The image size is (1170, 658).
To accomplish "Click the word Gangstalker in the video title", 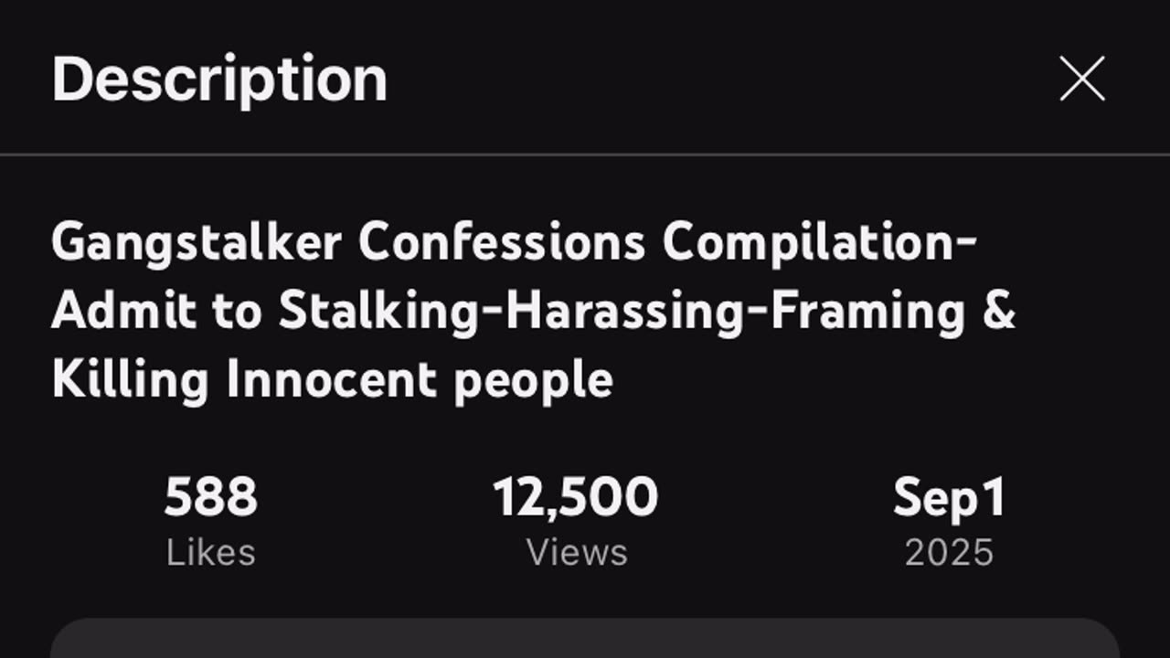I will pos(197,242).
